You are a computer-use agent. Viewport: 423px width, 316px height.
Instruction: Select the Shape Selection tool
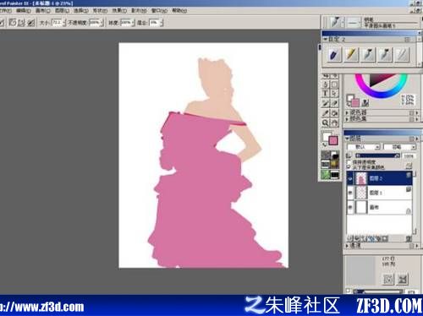coord(334,94)
